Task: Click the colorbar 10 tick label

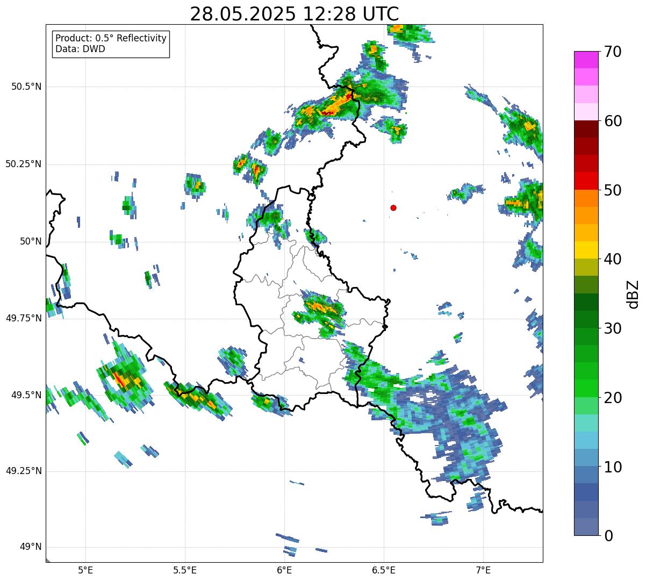Action: (x=613, y=467)
